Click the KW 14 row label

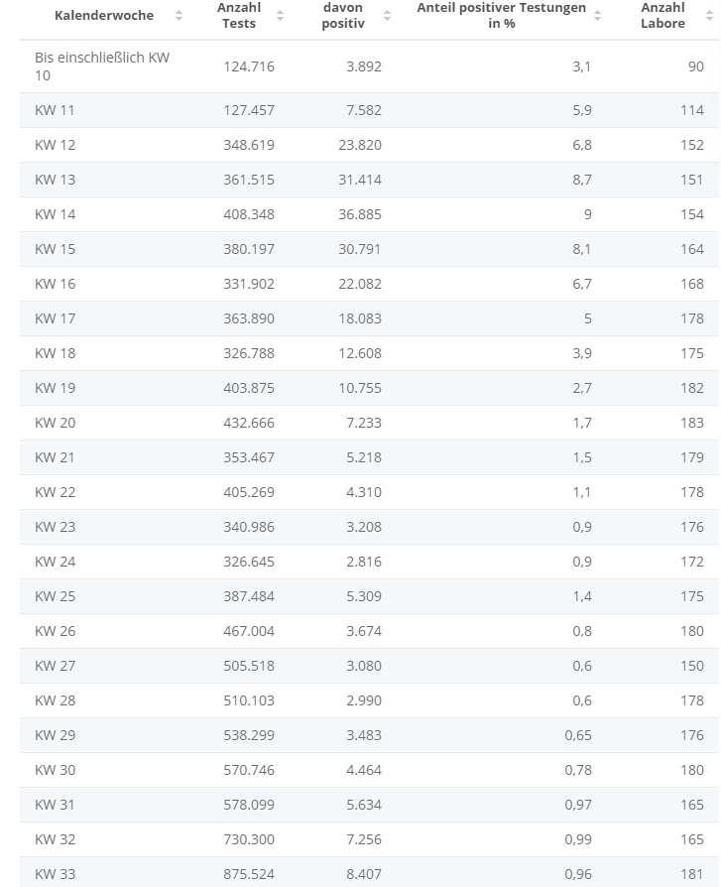pos(55,214)
